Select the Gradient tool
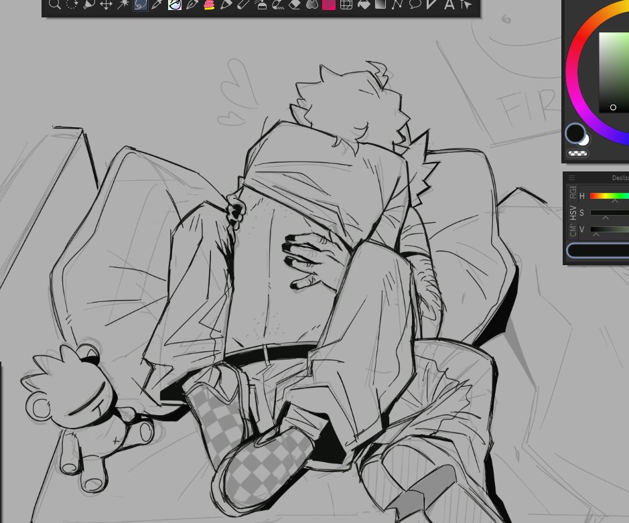The image size is (629, 523). point(380,5)
